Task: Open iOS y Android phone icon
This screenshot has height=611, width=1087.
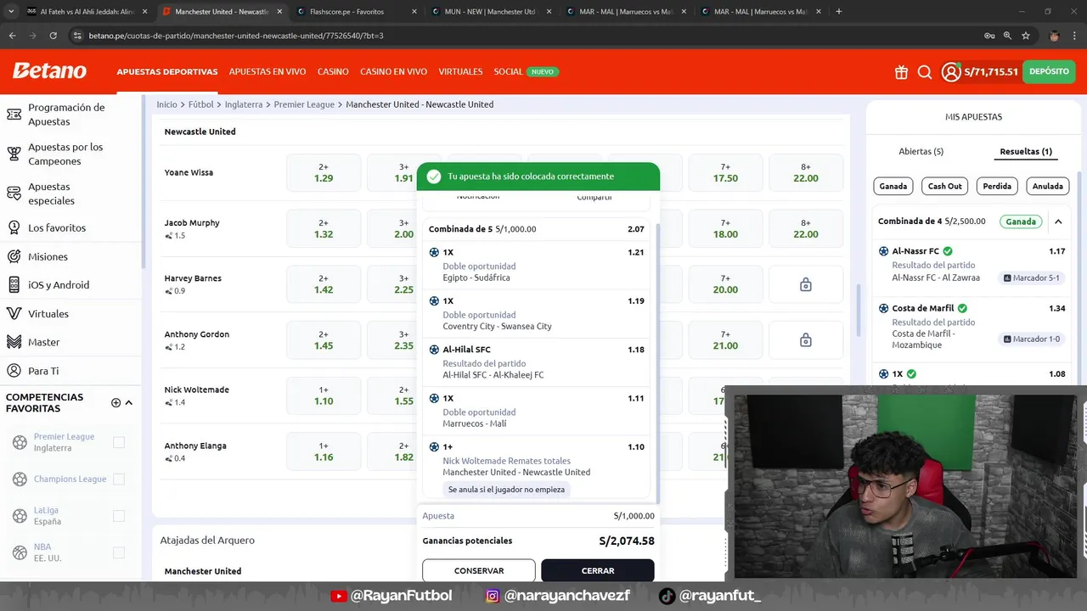Action: [14, 285]
